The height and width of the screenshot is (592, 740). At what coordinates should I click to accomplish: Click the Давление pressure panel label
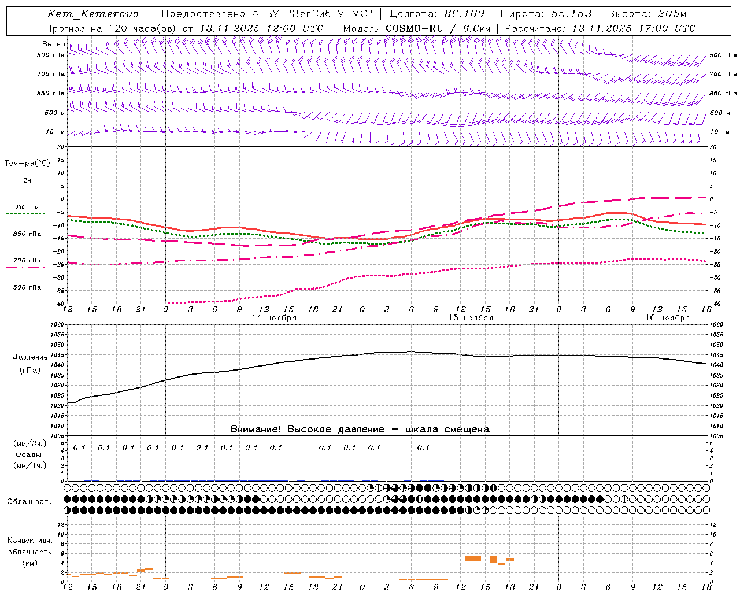29,357
